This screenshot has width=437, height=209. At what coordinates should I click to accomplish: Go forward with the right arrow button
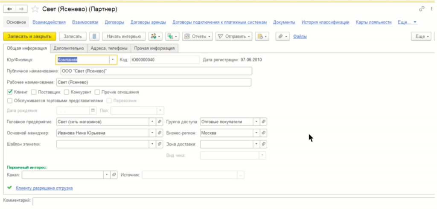[22, 9]
